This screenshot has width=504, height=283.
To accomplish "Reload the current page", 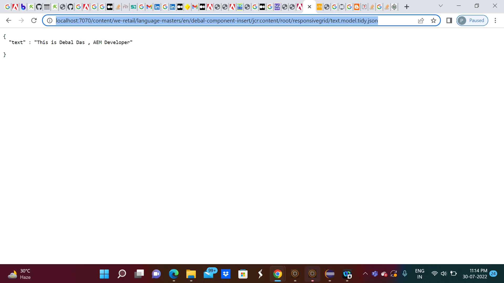I will (x=34, y=20).
